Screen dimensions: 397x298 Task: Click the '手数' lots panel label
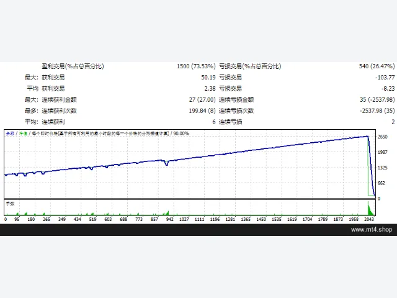[10, 204]
